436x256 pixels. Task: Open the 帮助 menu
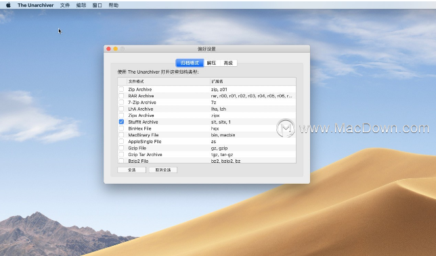pyautogui.click(x=114, y=5)
